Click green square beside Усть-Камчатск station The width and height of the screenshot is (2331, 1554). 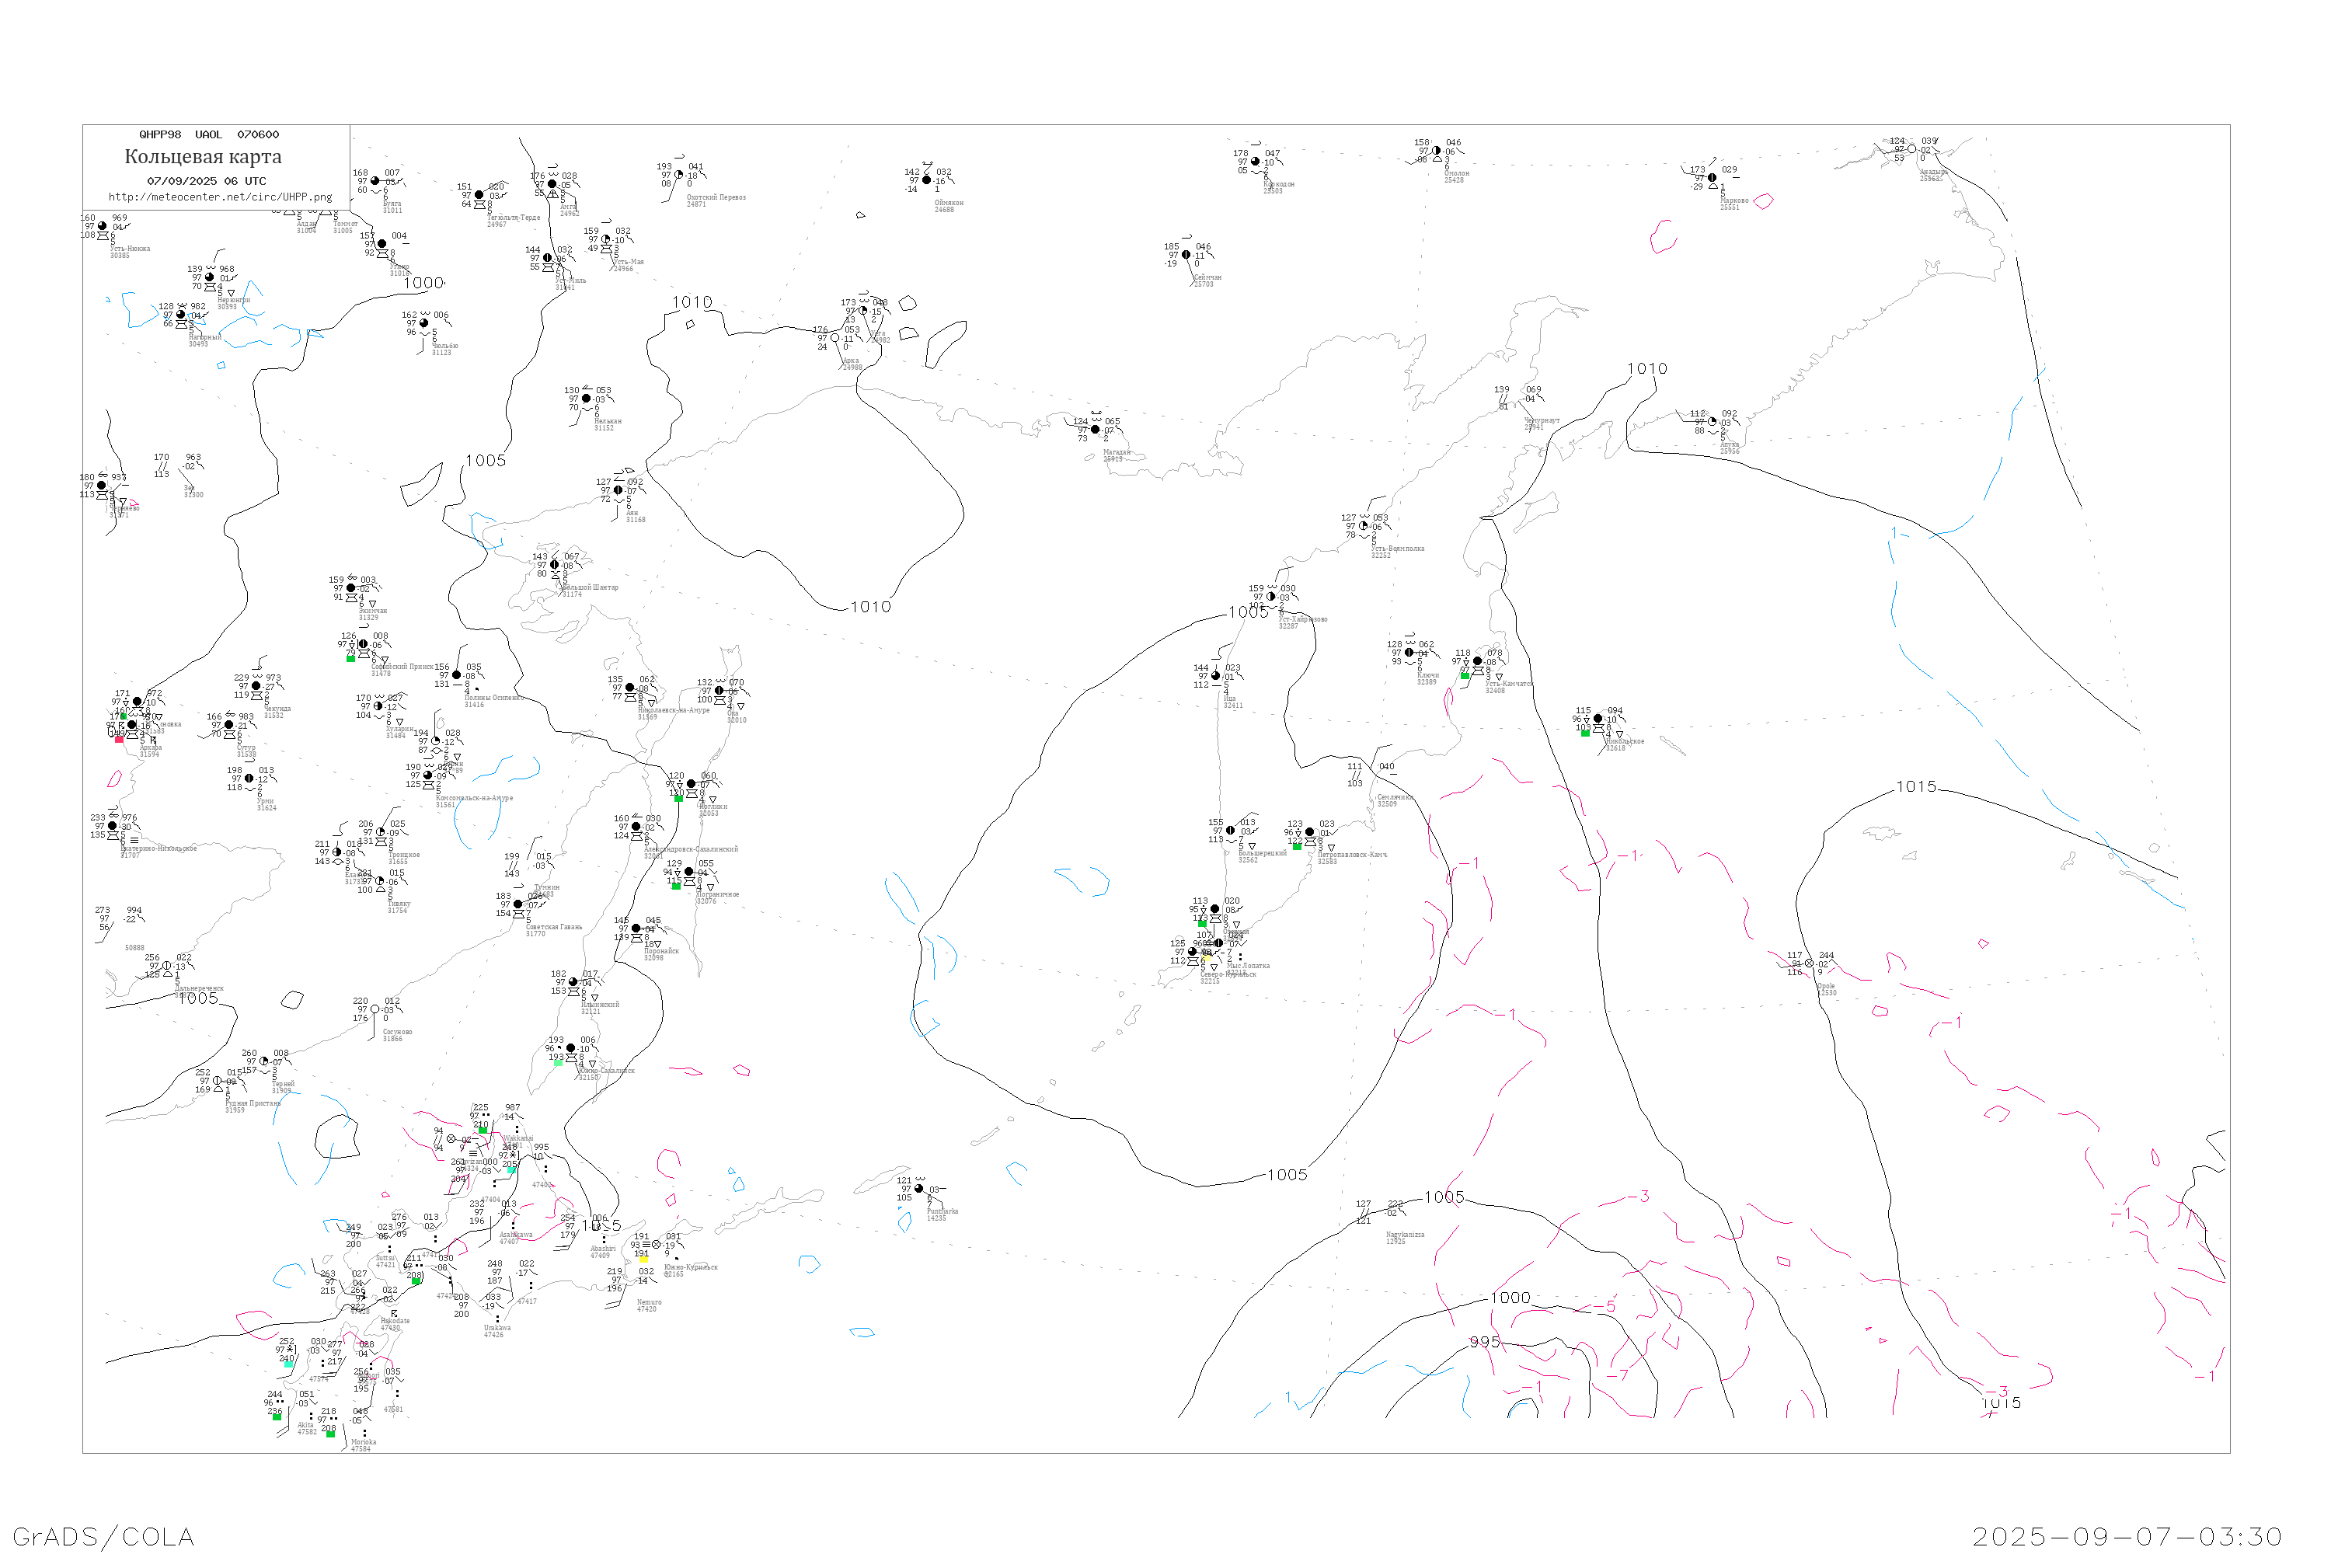(1465, 676)
